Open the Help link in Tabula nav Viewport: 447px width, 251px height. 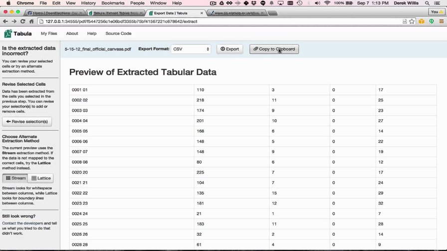click(x=92, y=33)
